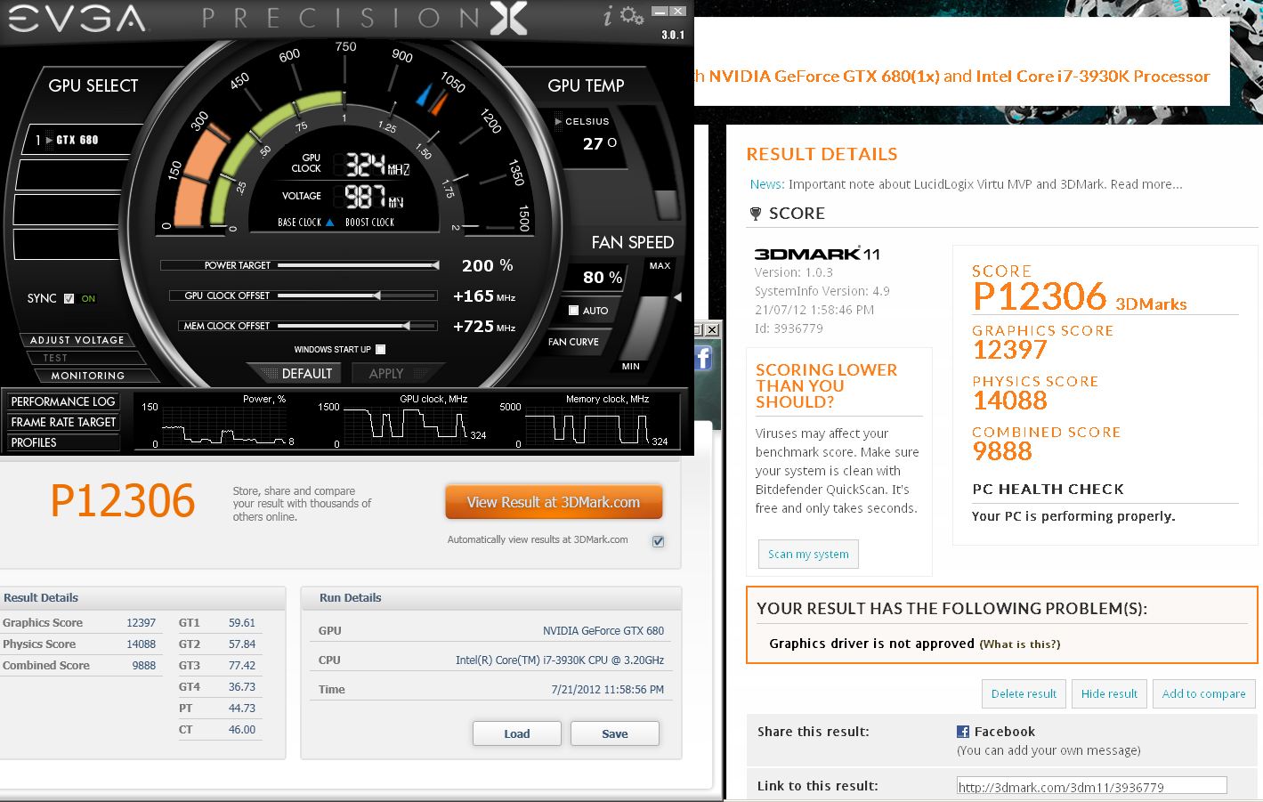
Task: Click Hide result button
Action: [x=1109, y=693]
